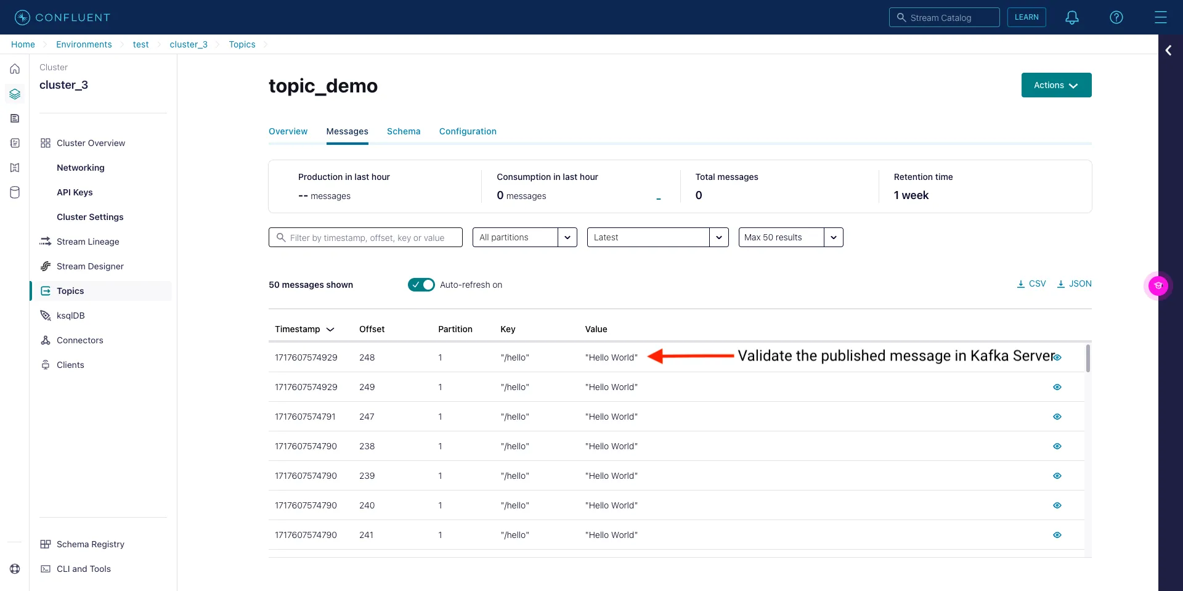Click the Stream Lineage icon
The image size is (1183, 591).
(x=46, y=242)
